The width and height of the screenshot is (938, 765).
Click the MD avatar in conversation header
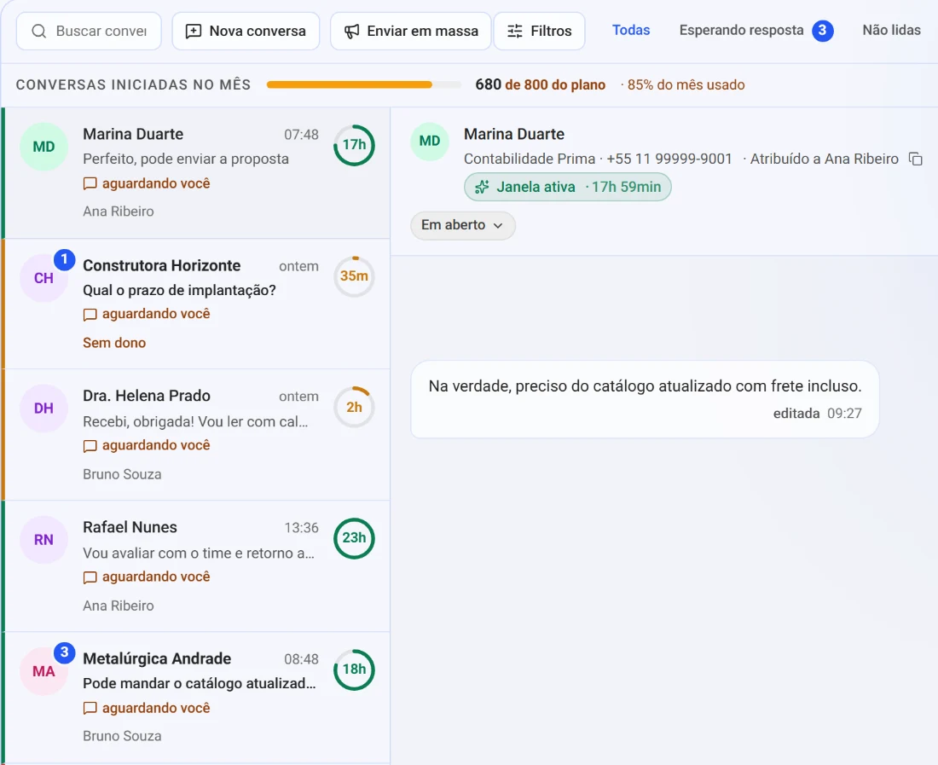coord(430,142)
